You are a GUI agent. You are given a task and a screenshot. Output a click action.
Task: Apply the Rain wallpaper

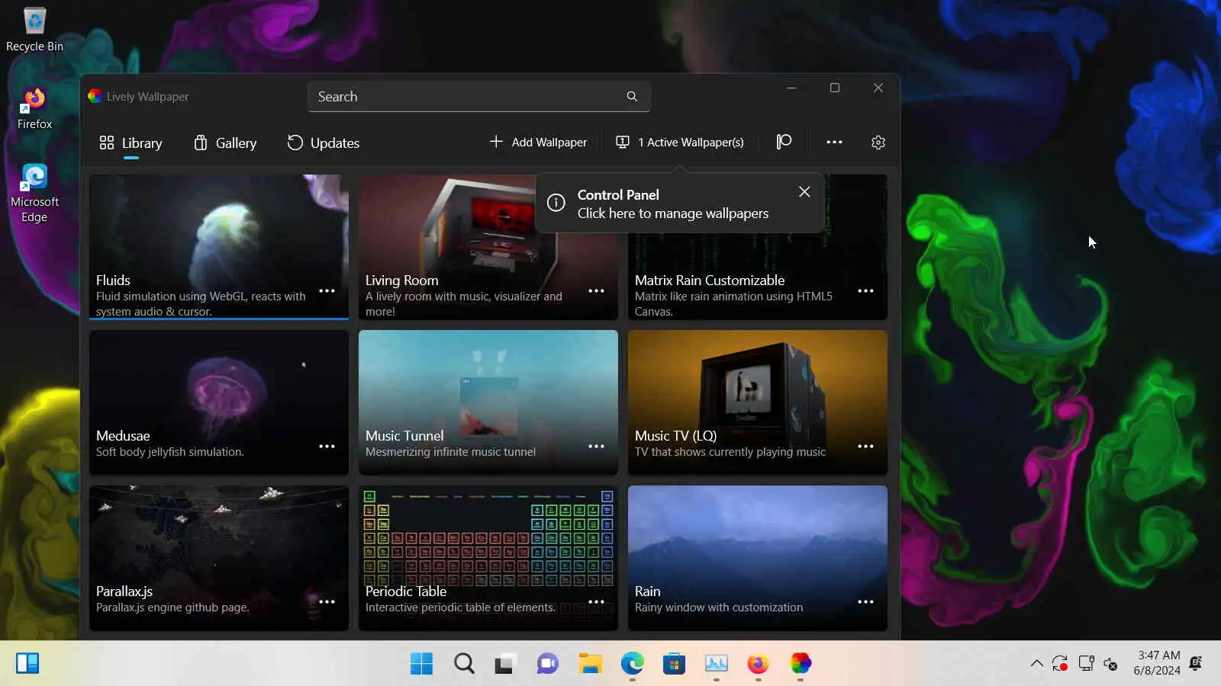click(x=758, y=558)
